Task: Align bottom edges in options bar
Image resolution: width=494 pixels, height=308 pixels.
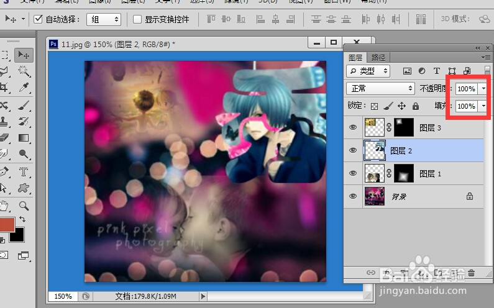Action: tap(241, 19)
